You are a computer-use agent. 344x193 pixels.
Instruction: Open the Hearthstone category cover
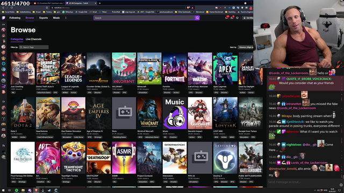click(x=48, y=113)
